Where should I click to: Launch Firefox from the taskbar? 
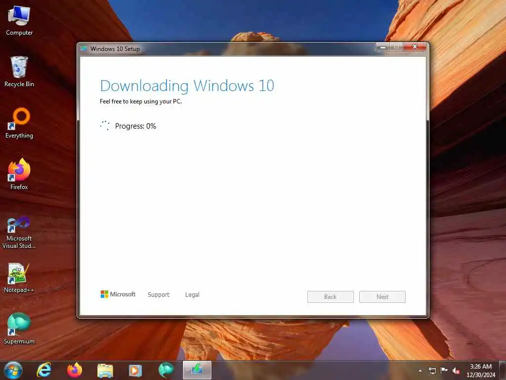pyautogui.click(x=75, y=370)
